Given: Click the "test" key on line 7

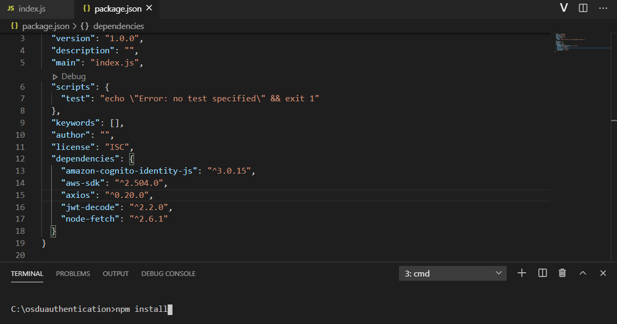Looking at the screenshot, I should 75,98.
